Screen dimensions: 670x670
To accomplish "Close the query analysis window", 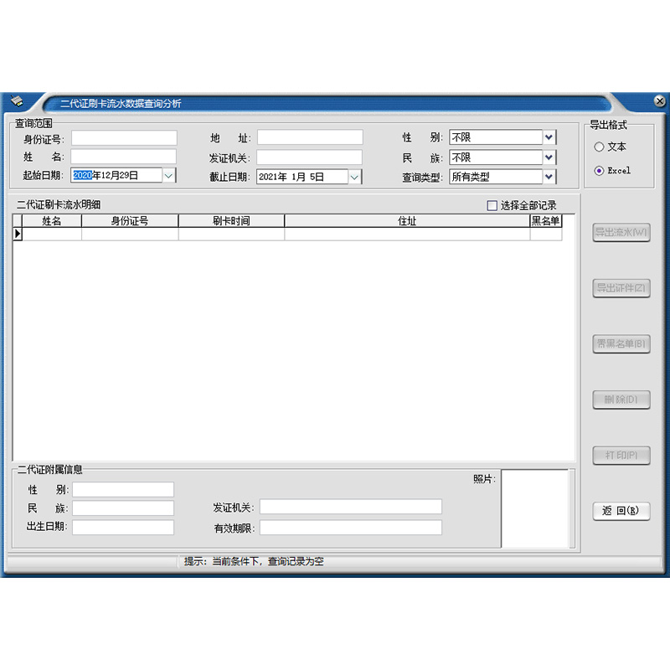I will pos(659,102).
